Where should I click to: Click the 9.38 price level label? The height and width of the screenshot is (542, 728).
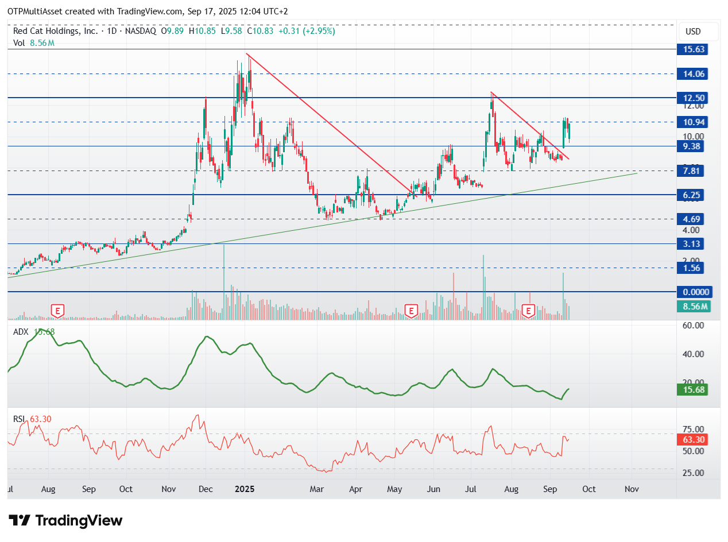coord(692,146)
